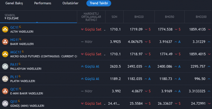Click the Güçlü Al double-arrow icon for PA1!
212x109 pixels.
click(82, 66)
